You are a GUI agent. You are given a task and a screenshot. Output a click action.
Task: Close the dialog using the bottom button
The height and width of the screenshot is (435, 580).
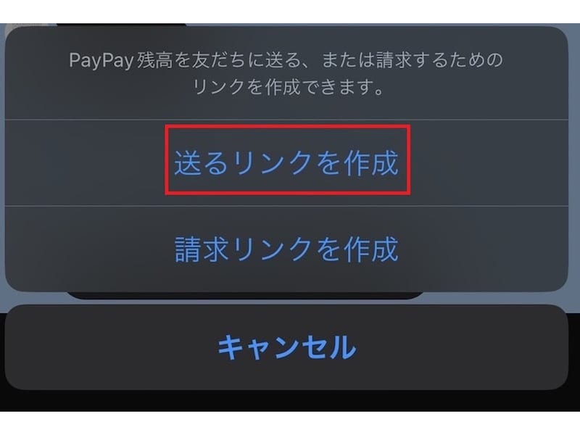tap(286, 347)
